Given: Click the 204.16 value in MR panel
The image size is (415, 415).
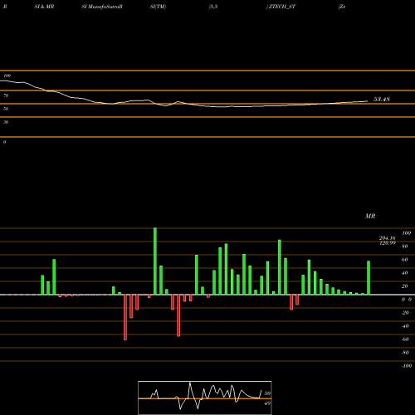Looking at the screenshot, I should pos(387,238).
